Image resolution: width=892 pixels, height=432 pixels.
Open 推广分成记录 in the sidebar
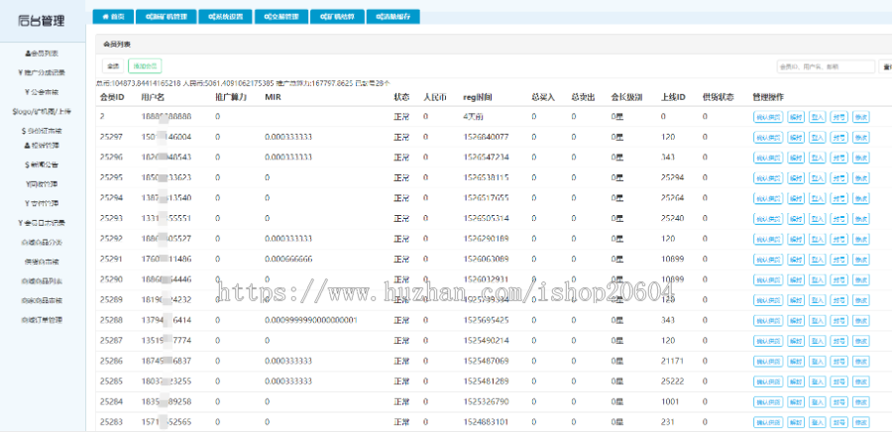tap(42, 72)
